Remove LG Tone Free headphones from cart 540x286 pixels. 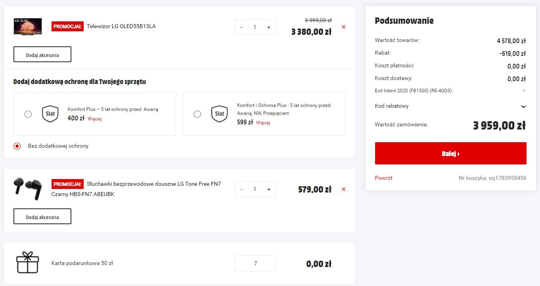tap(343, 189)
